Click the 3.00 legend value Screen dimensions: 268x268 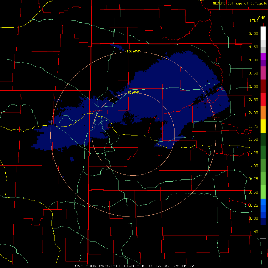pos(253,86)
